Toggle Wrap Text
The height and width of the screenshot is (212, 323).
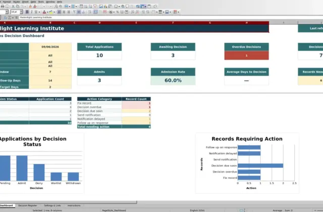click(x=89, y=12)
